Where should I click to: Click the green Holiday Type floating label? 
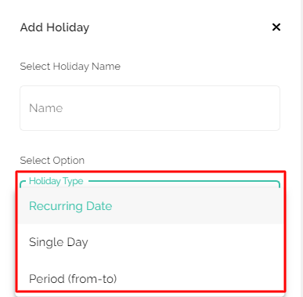click(x=56, y=181)
